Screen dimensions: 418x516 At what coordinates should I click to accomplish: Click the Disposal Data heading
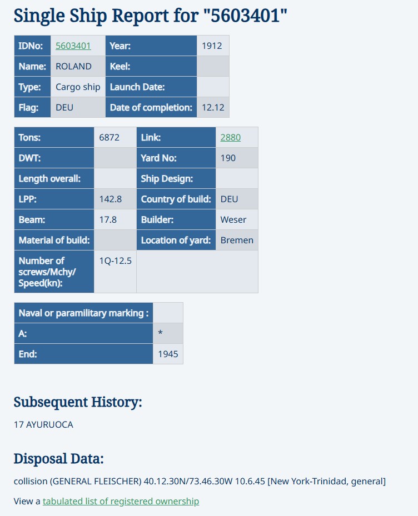click(58, 458)
